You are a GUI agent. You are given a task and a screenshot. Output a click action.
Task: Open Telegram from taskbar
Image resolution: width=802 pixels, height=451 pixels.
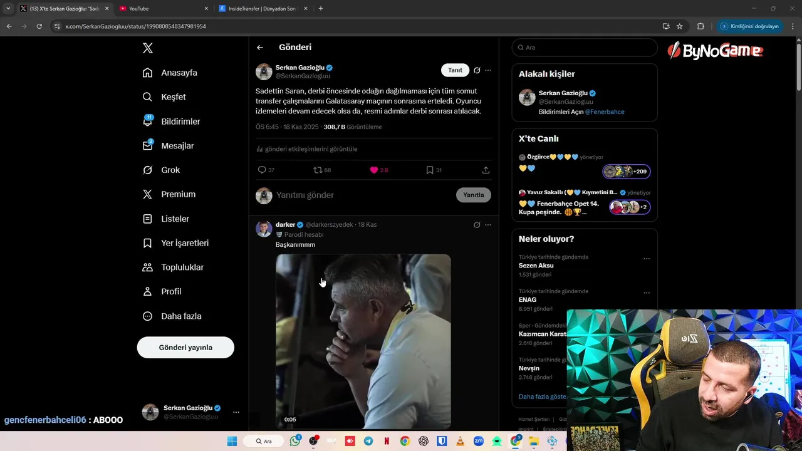point(368,441)
